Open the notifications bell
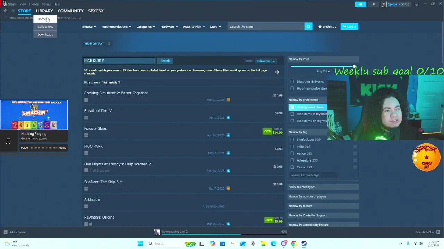 pyautogui.click(x=374, y=4)
